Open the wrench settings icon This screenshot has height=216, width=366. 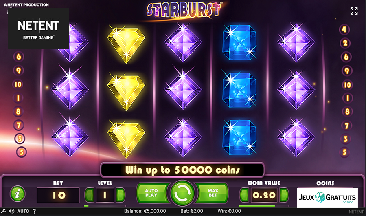(x=3, y=211)
